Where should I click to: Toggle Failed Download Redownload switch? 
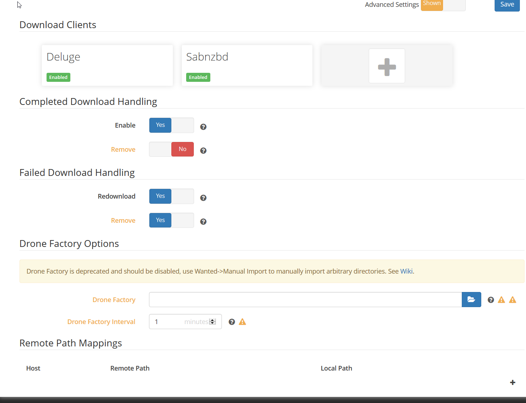(x=171, y=196)
